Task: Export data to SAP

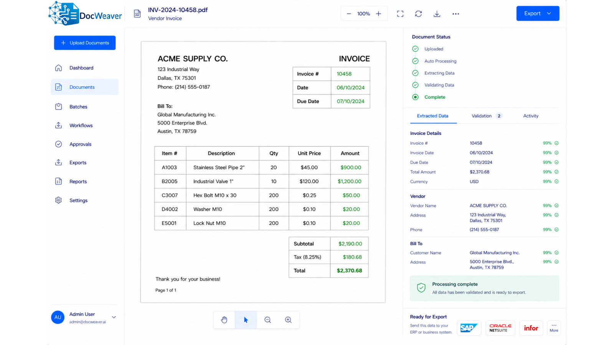Action: (469, 328)
